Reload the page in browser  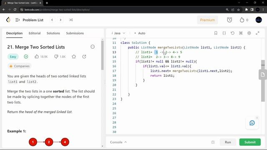(x=15, y=10)
